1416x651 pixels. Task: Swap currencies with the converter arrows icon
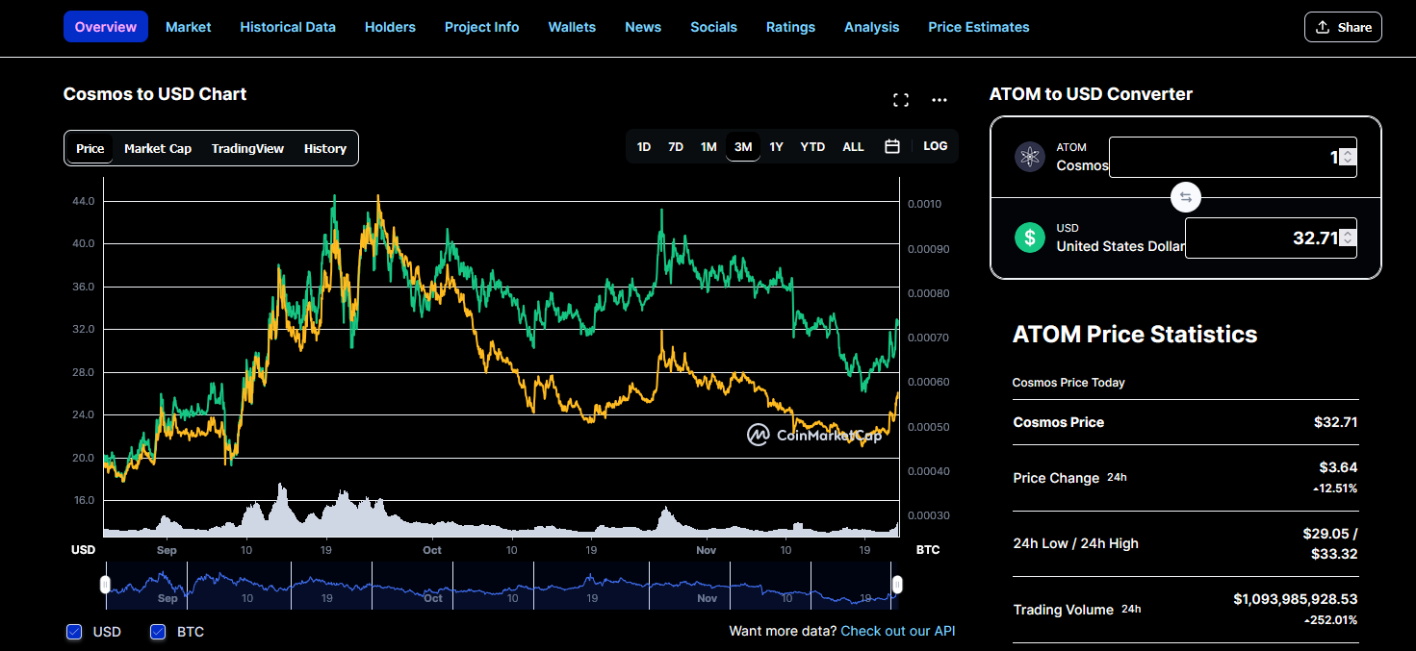(x=1186, y=197)
